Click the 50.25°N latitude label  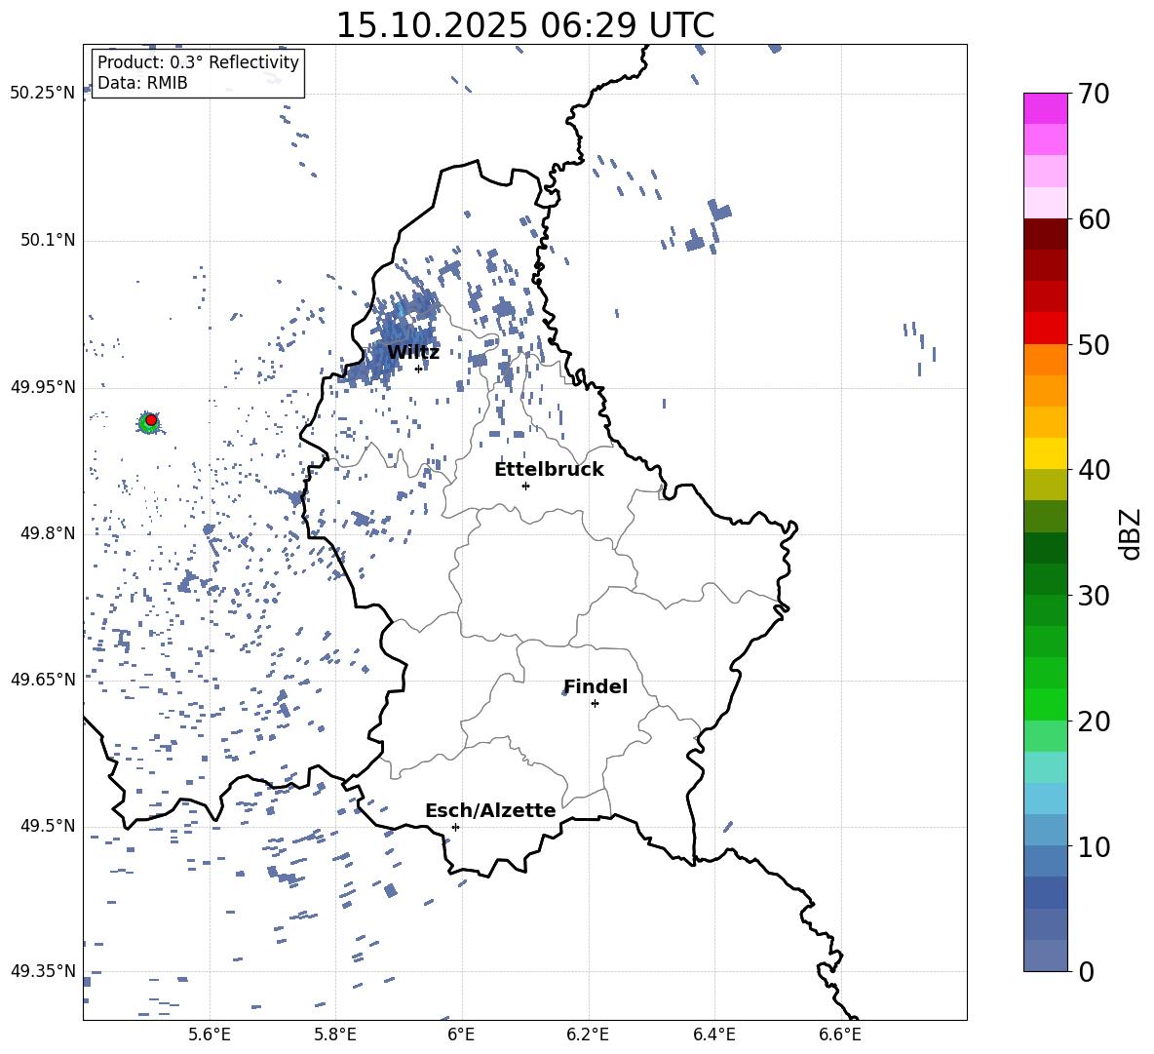point(43,94)
